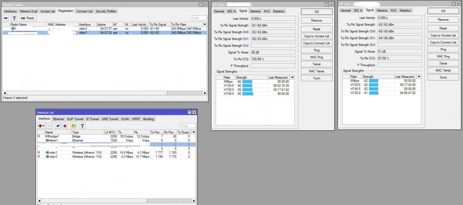Open column dropdown in Wireless Tables header

click(204, 25)
